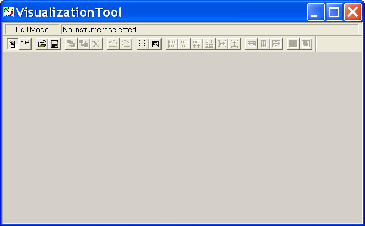Click the copy instrument icon
The width and height of the screenshot is (365, 226).
(71, 43)
